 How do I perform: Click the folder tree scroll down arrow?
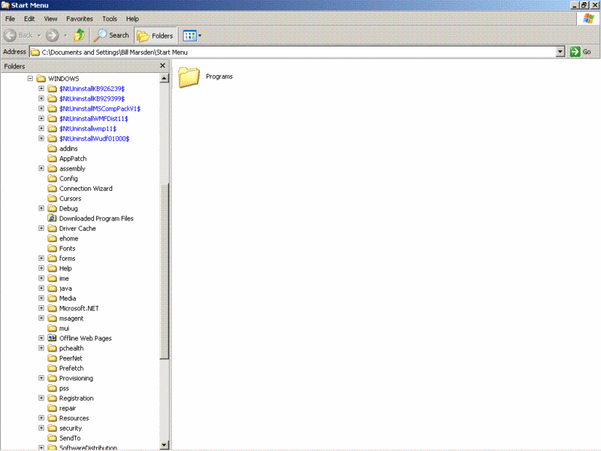(165, 445)
